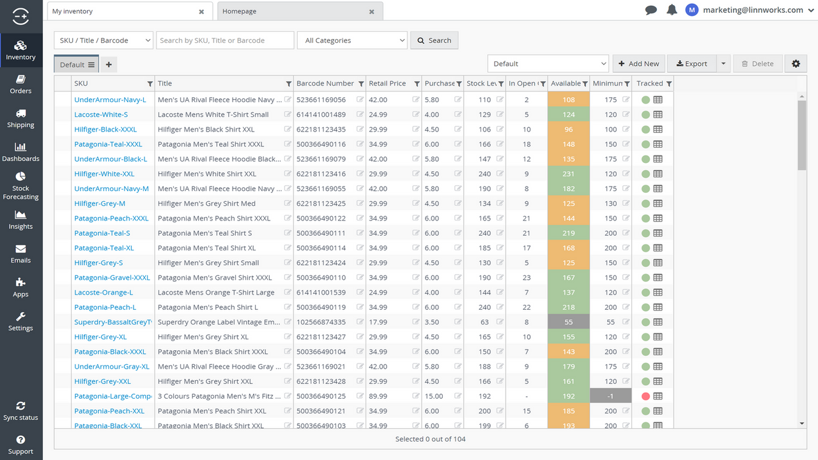Open UnderArmour-Black-L SKU link
Viewport: 818px width, 460px height.
click(111, 159)
